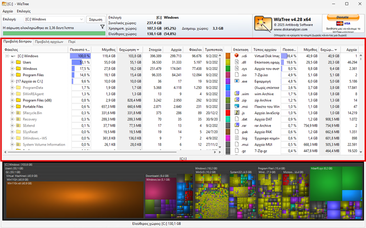366x228 pixels.
Task: Click the Portable Files folder icon
Action: [19, 106]
